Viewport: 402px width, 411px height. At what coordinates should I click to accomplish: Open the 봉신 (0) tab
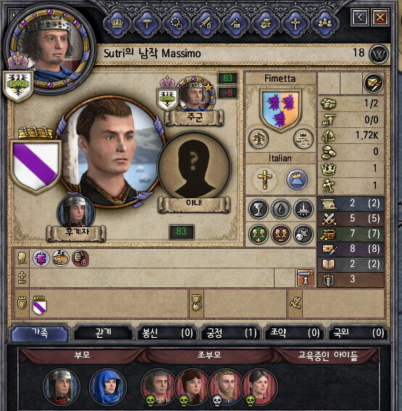[167, 333]
